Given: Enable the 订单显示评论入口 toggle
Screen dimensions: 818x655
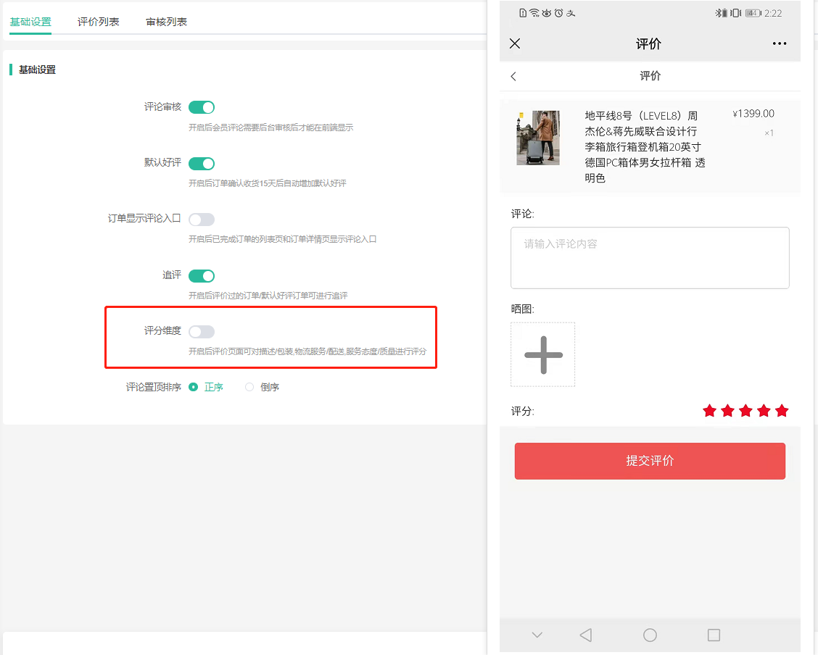Looking at the screenshot, I should coord(202,220).
